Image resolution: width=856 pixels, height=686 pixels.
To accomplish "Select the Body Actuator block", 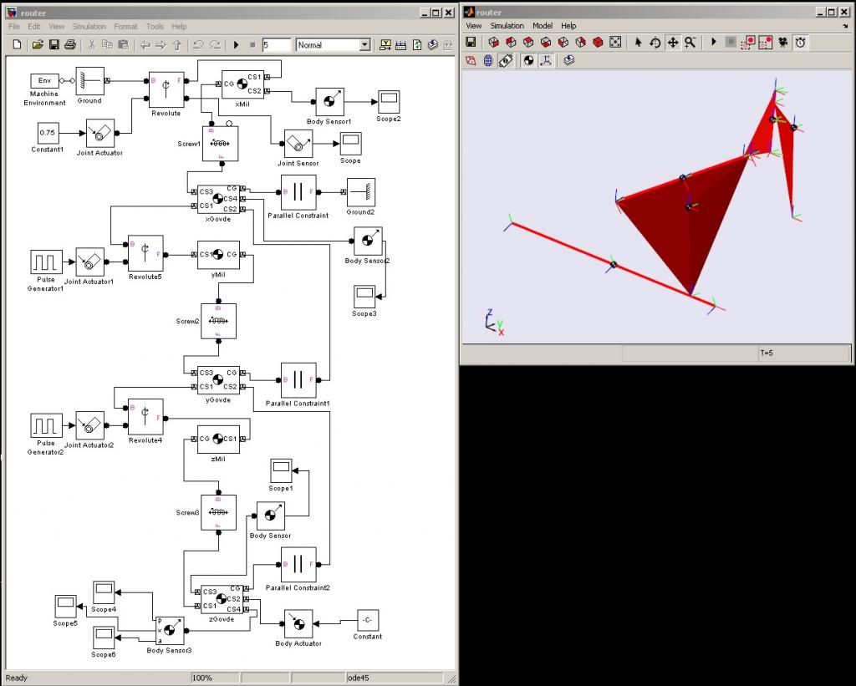I will coord(298,623).
